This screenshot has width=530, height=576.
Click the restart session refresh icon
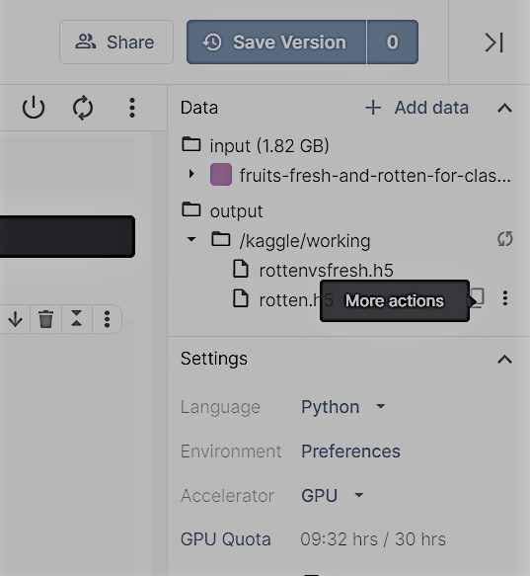click(83, 108)
